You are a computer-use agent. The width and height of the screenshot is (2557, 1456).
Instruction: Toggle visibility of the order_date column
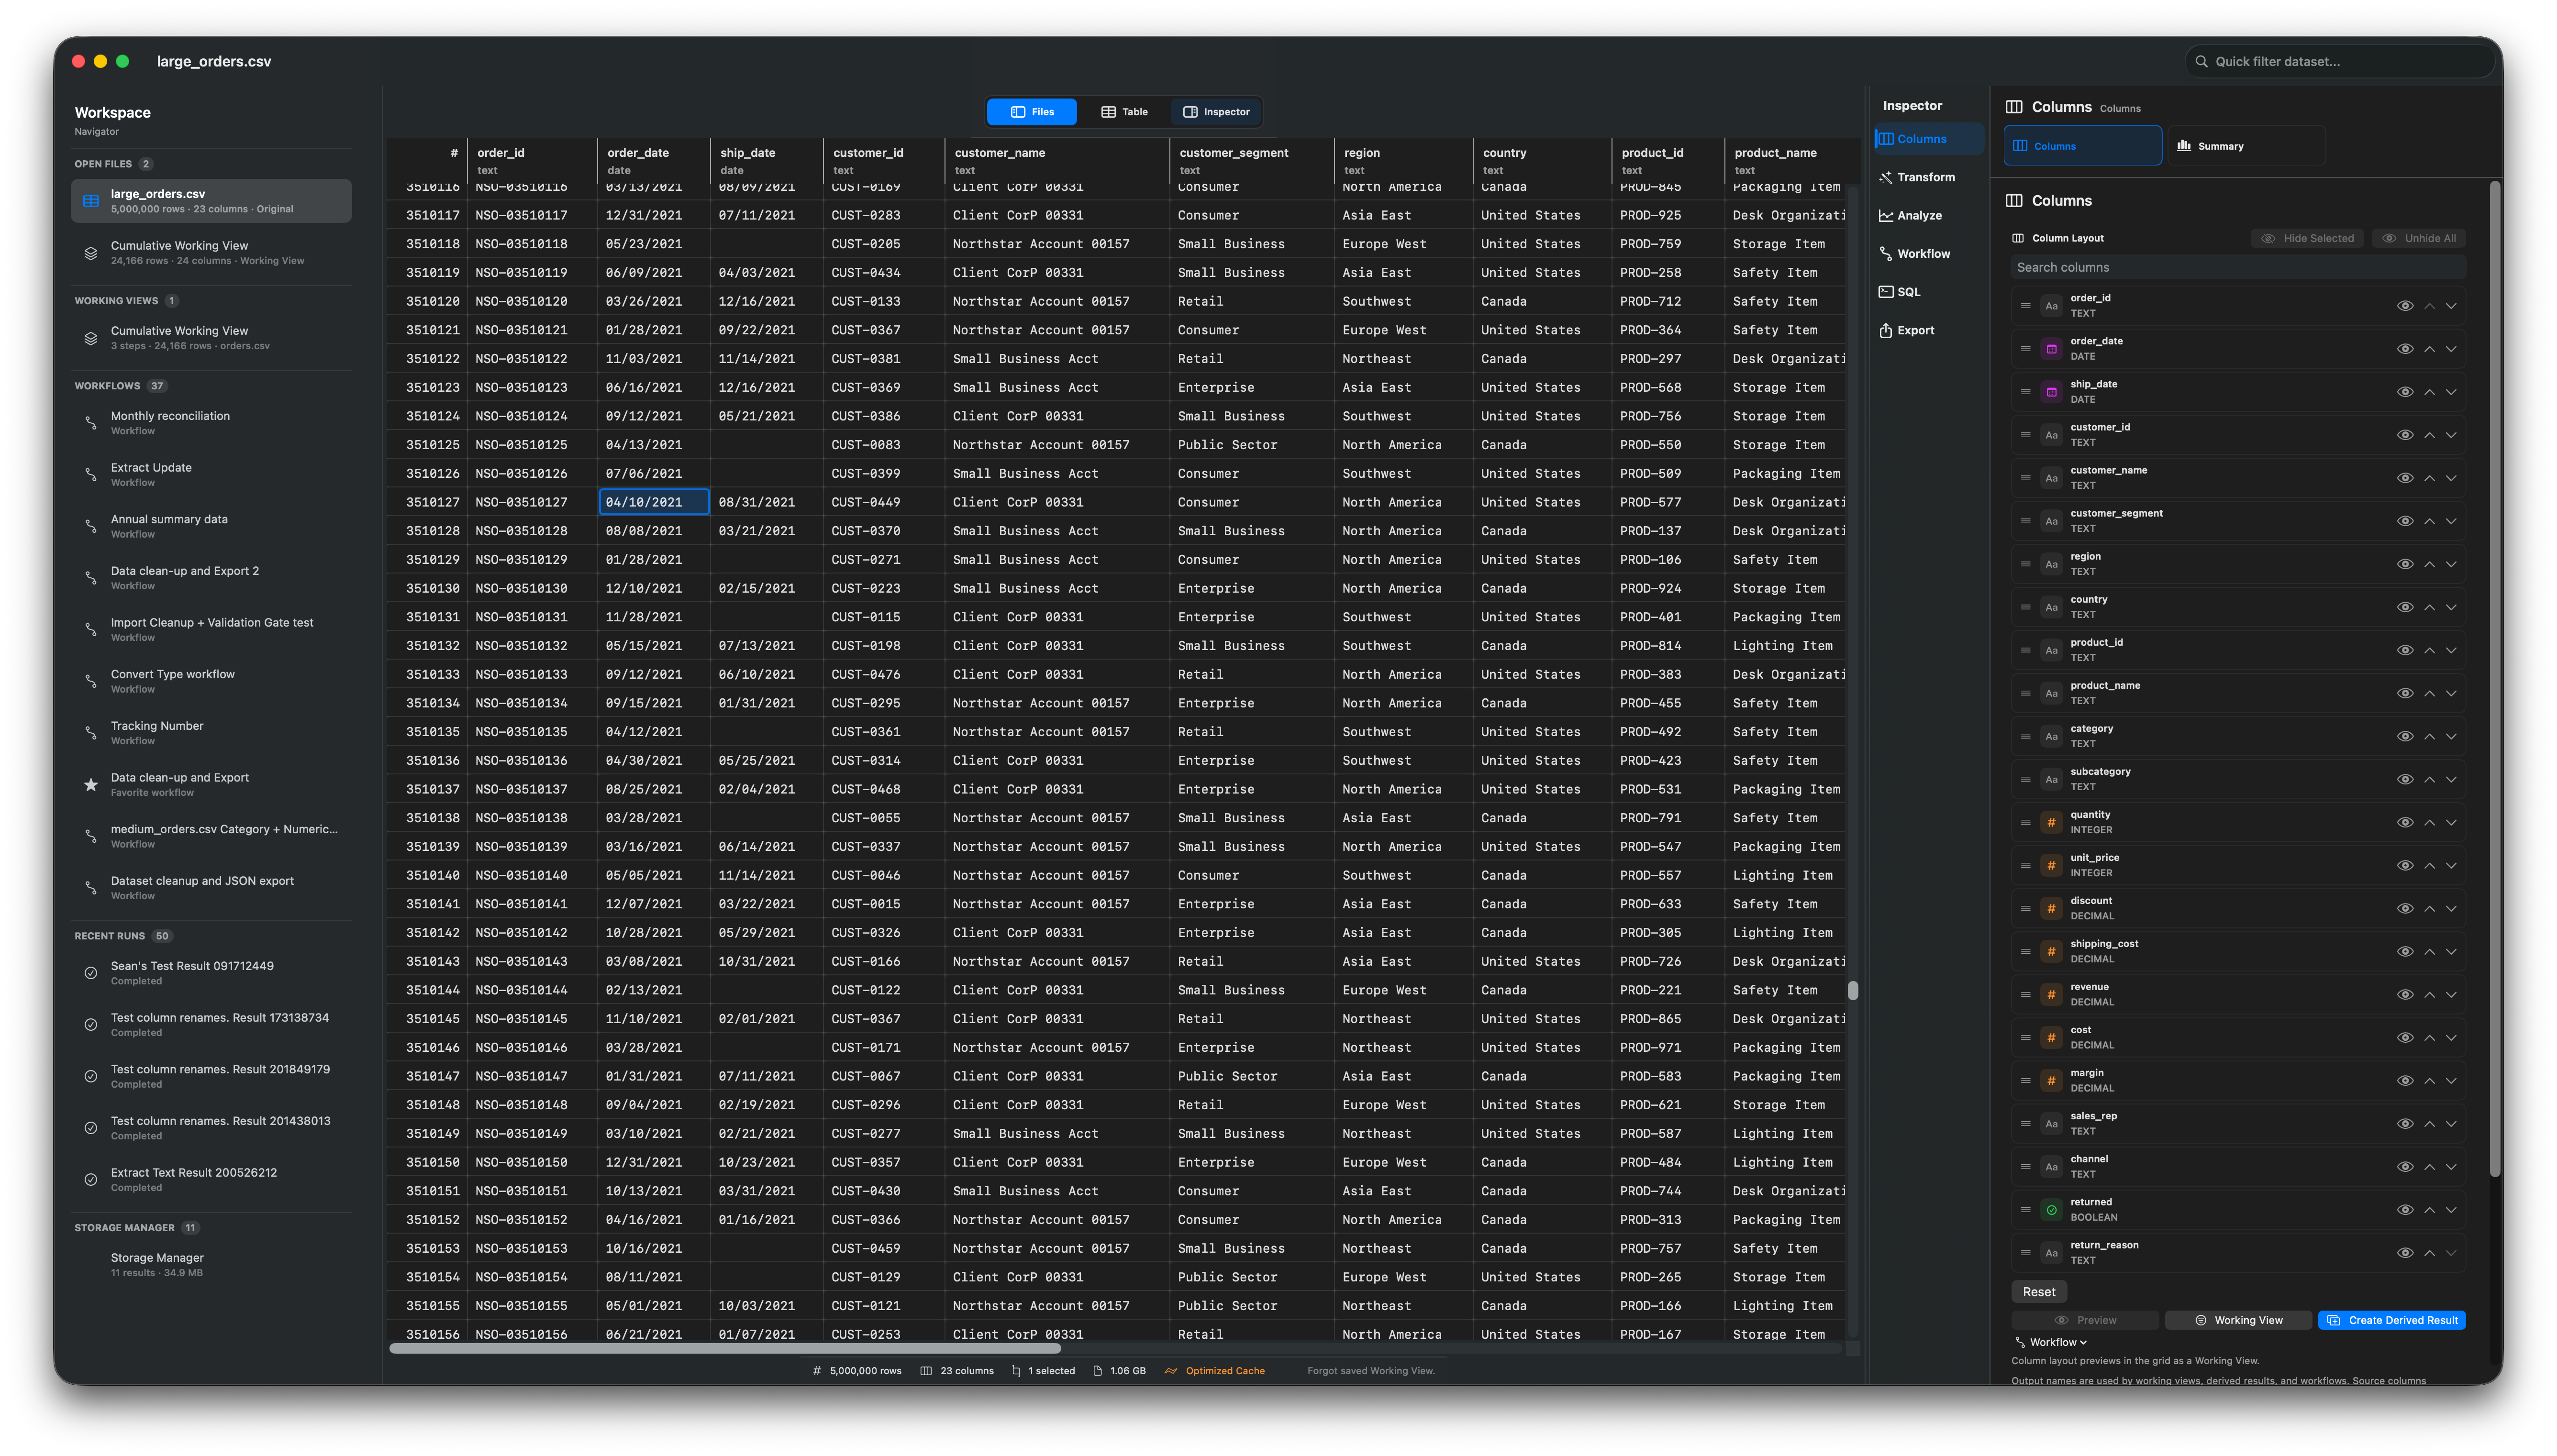(x=2405, y=349)
